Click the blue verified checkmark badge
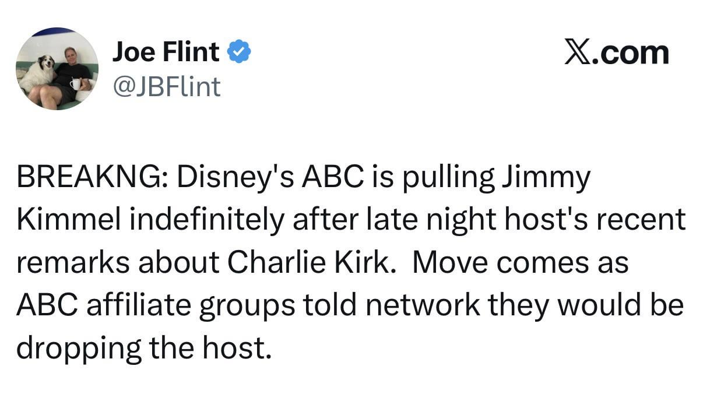Screen dimensions: 703x401 (x=239, y=52)
